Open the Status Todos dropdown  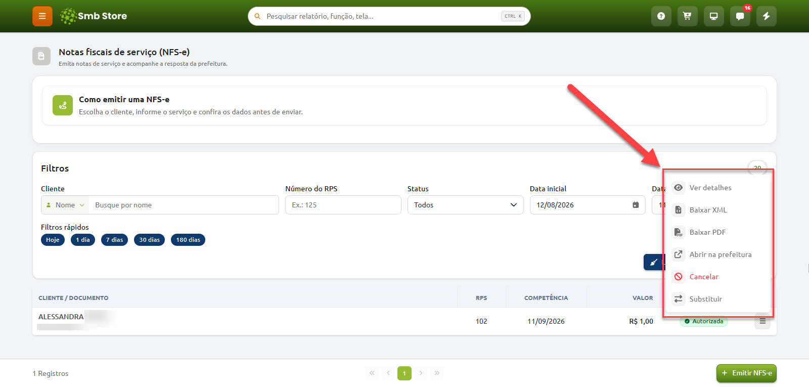tap(465, 205)
